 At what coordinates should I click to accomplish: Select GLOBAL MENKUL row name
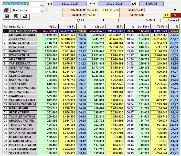pos(23,76)
